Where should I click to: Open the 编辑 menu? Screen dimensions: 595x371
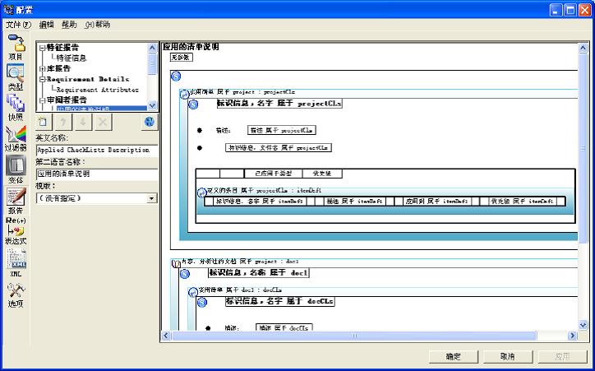46,25
